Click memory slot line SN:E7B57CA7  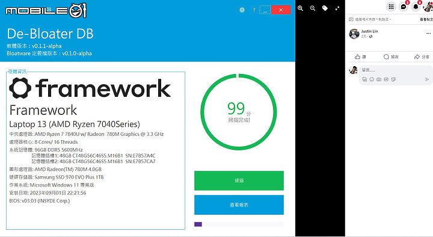coord(94,161)
